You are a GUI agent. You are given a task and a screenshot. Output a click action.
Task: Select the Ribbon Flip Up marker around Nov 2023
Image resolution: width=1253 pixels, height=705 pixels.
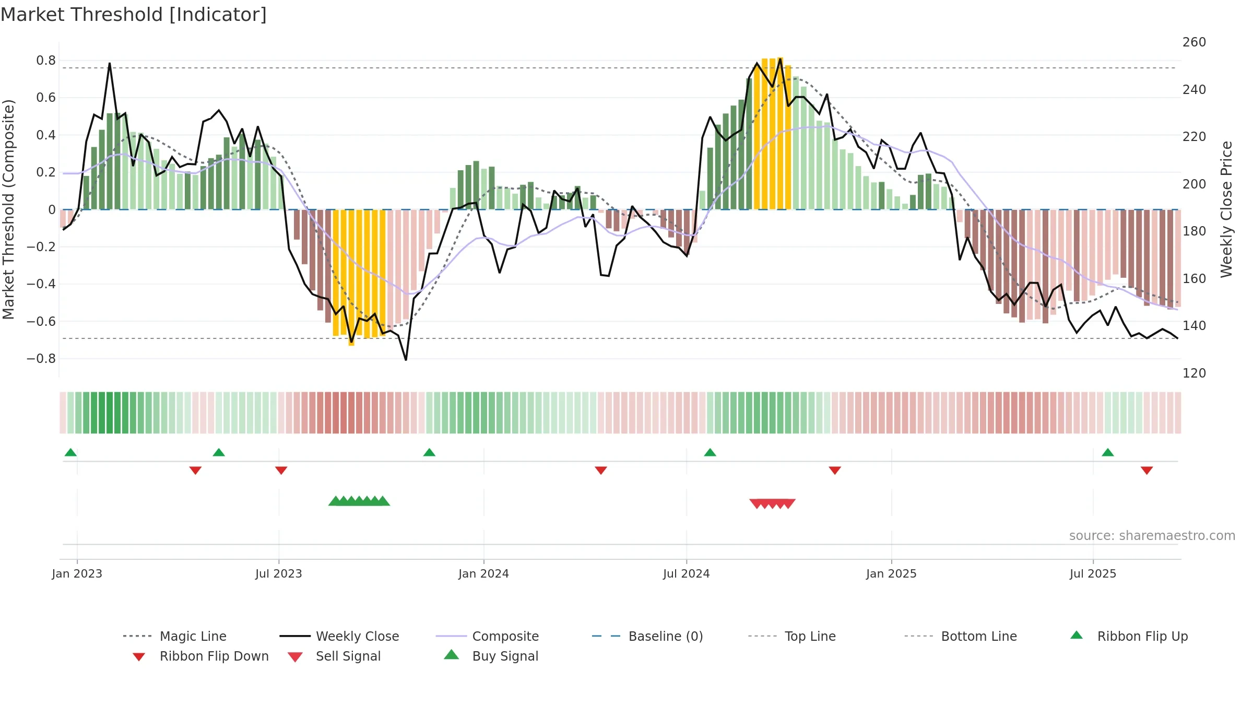[429, 452]
